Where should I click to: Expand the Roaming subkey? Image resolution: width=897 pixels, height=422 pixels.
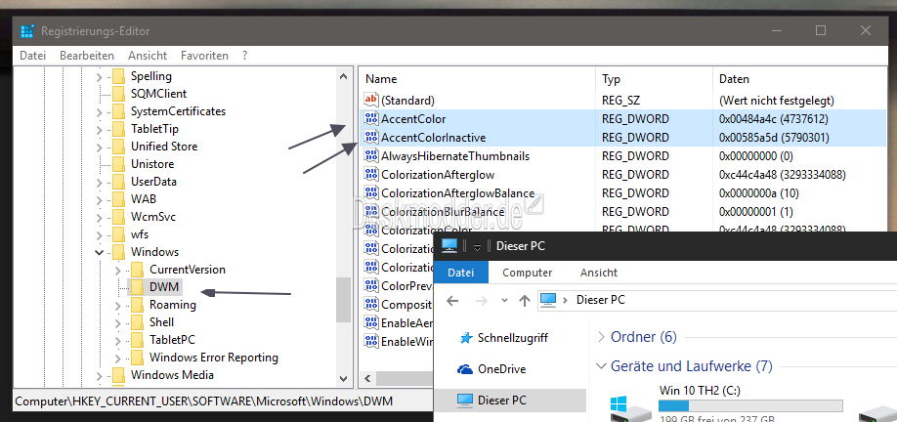[x=118, y=306]
